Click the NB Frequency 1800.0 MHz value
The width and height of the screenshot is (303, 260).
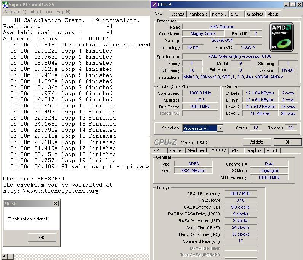(x=269, y=177)
